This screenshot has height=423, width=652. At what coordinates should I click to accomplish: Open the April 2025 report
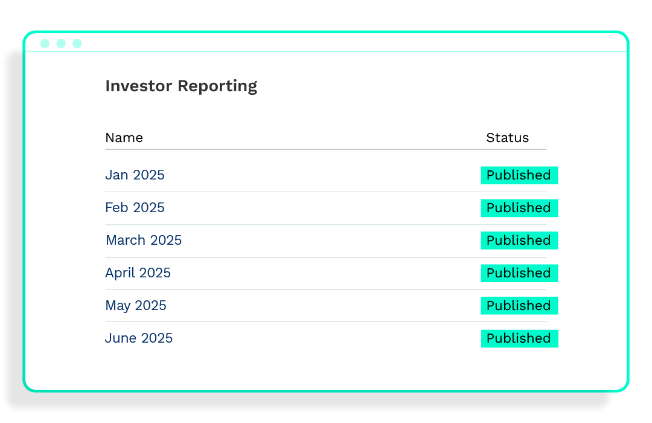point(138,273)
